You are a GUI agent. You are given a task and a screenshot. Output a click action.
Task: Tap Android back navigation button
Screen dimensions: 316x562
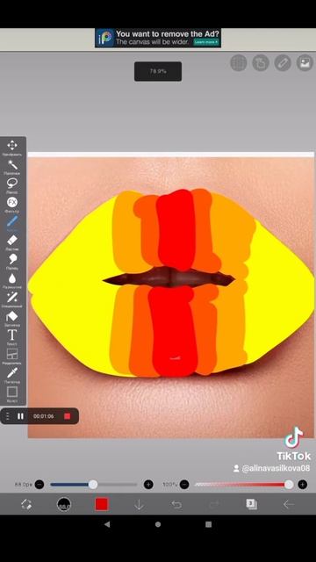[x=107, y=524]
